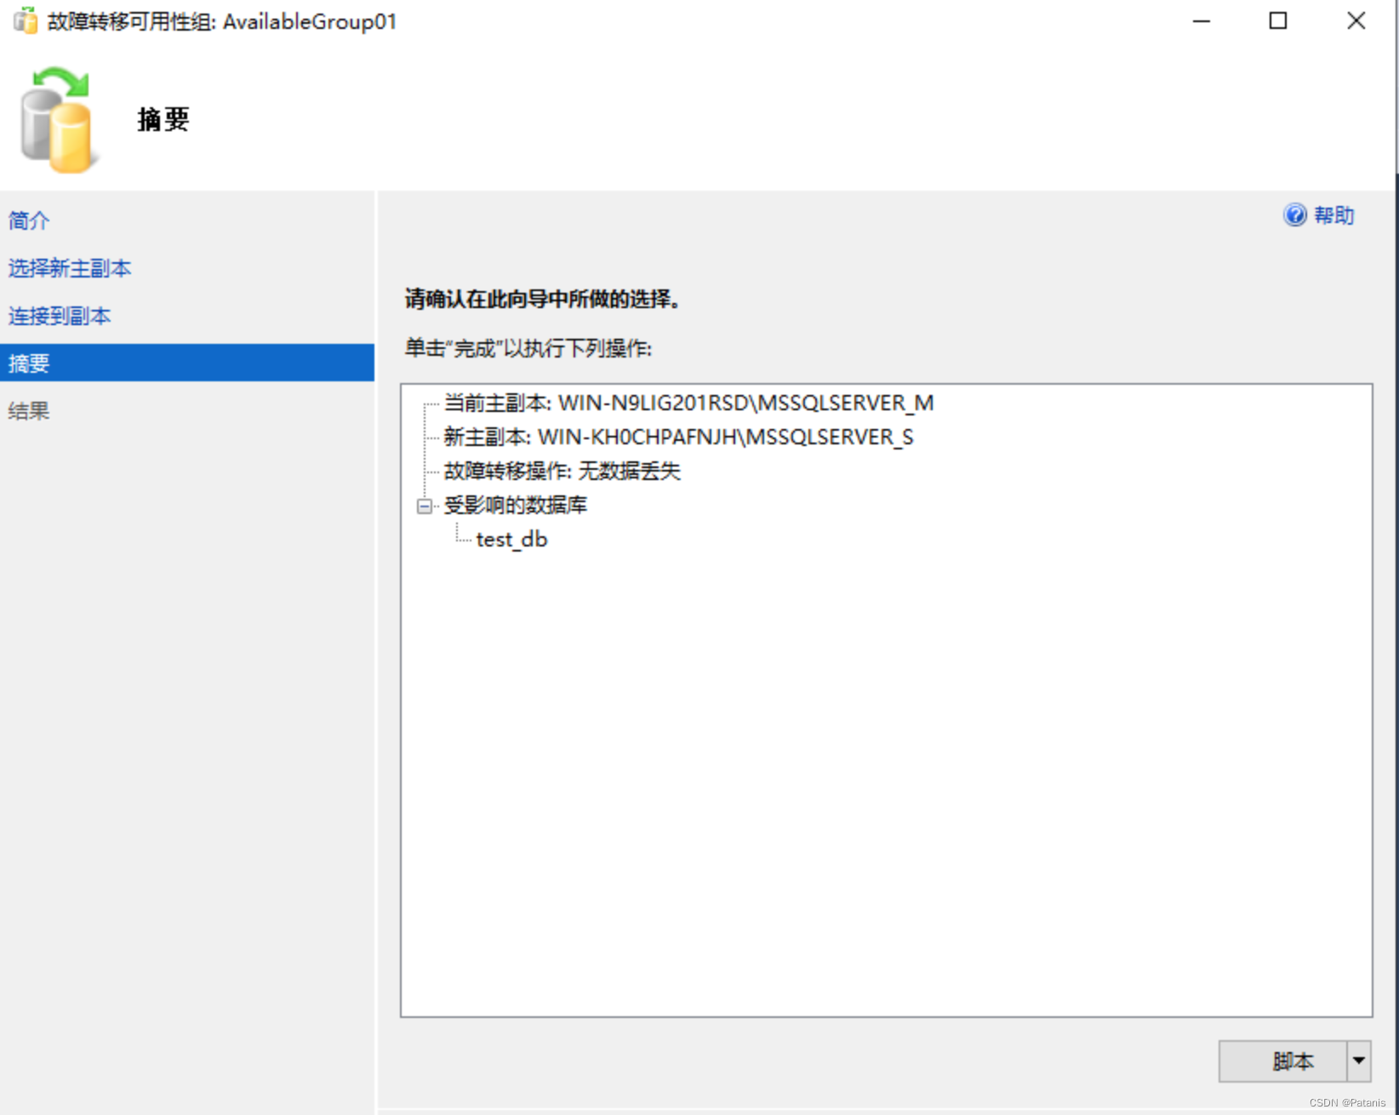Click the 单击“完成”以执行下列操作 instruction text

point(528,348)
